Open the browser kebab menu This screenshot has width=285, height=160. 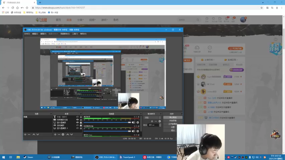pos(282,8)
